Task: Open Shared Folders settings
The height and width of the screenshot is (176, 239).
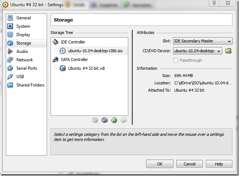Action: 26,85
